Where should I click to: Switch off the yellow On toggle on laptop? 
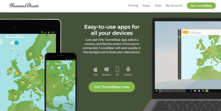click(x=186, y=32)
